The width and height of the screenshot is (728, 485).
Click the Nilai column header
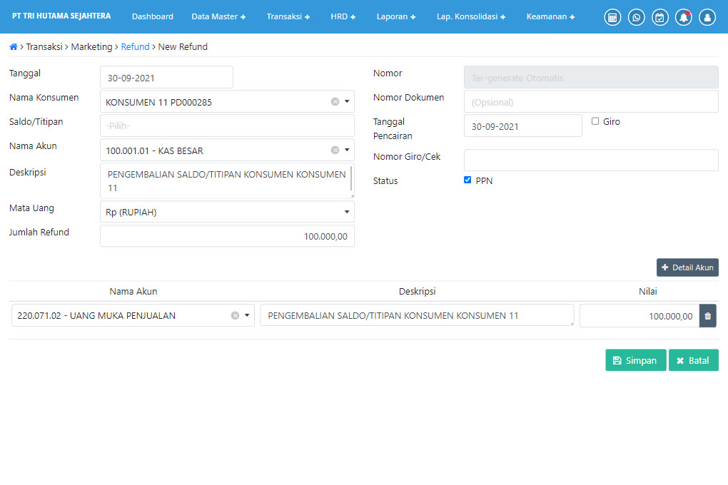(647, 292)
